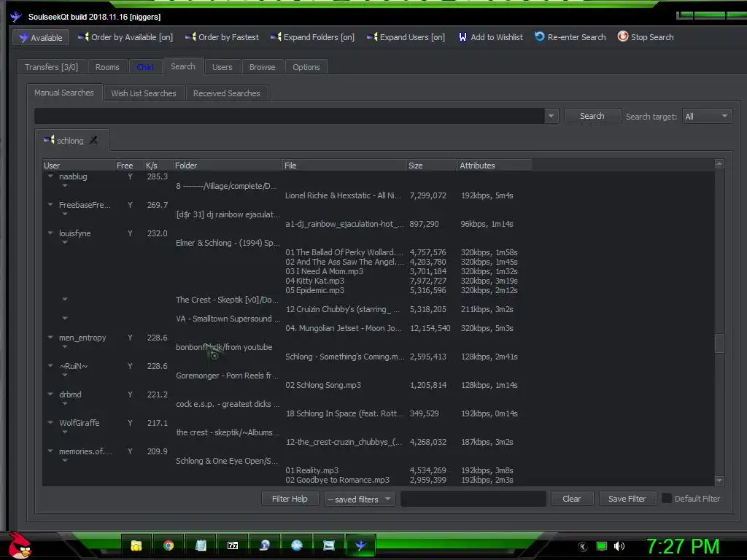Collapse the FreebaseFre... user row
Viewport: 747px width, 560px height.
[50, 205]
